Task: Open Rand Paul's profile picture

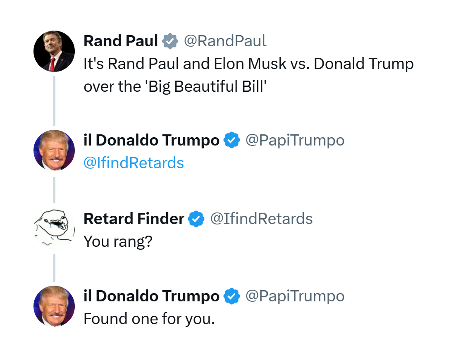Action: (x=54, y=51)
